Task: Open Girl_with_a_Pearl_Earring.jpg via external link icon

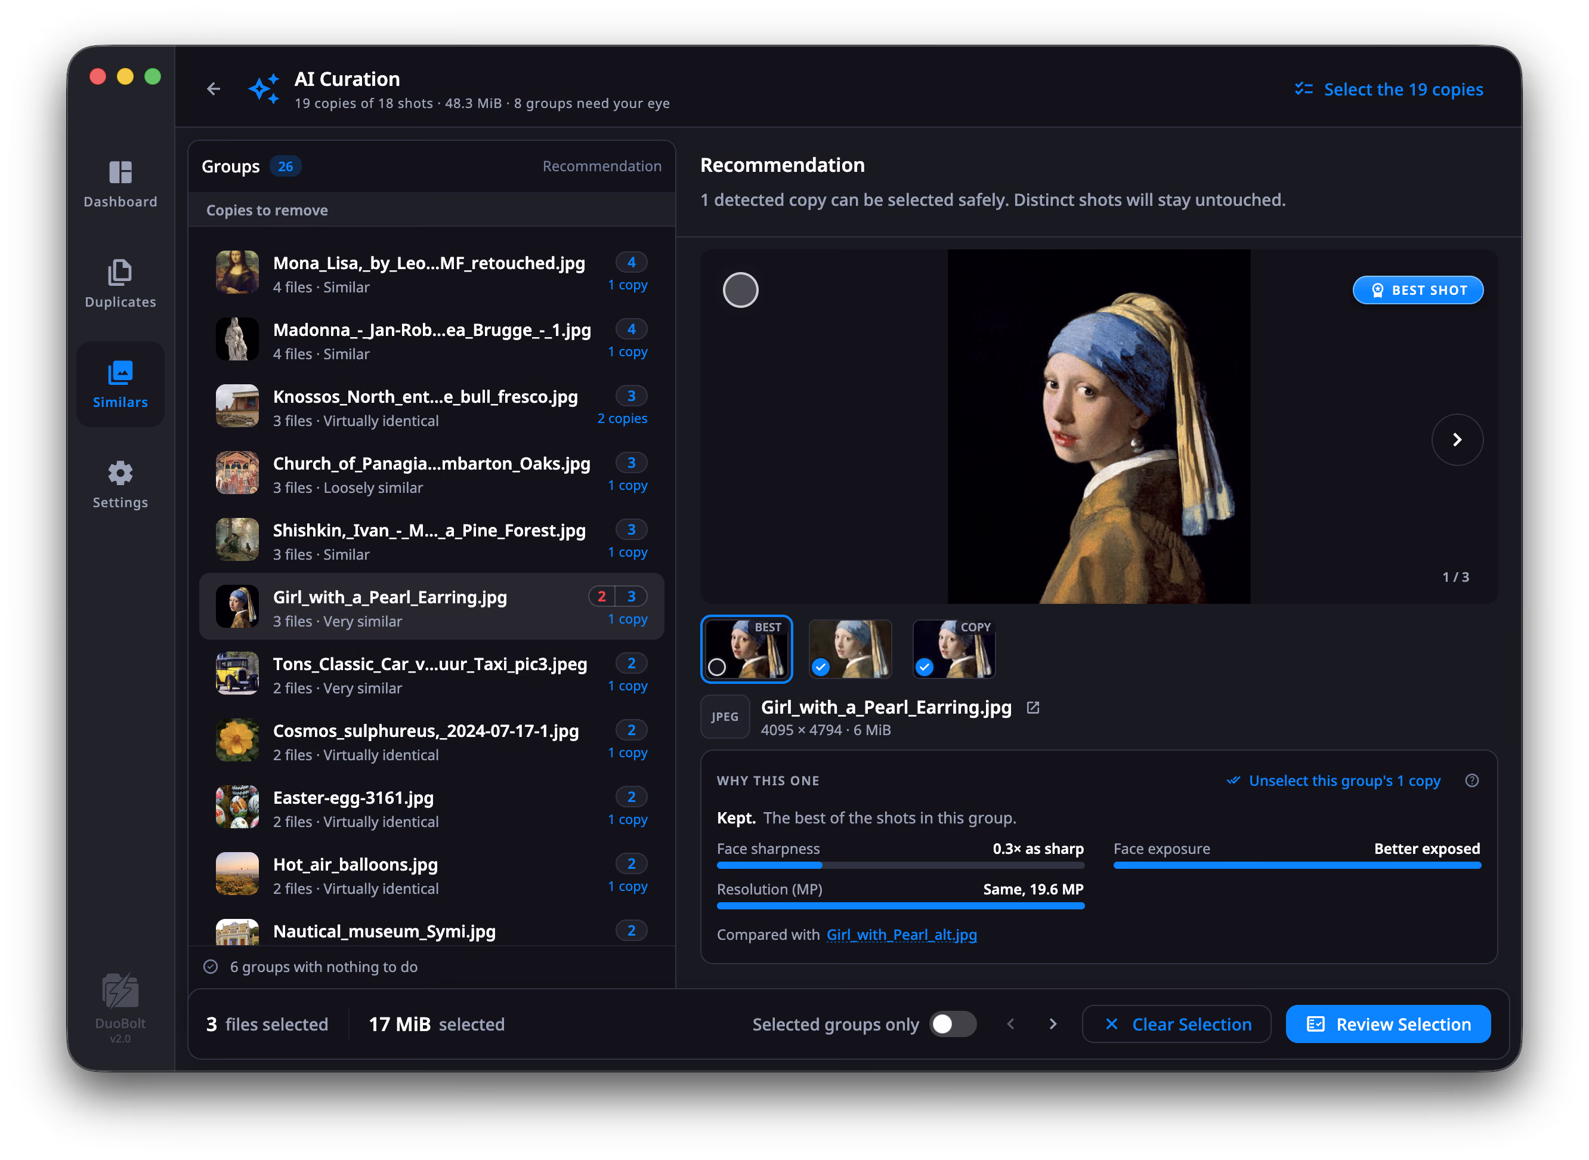Action: pyautogui.click(x=1032, y=708)
